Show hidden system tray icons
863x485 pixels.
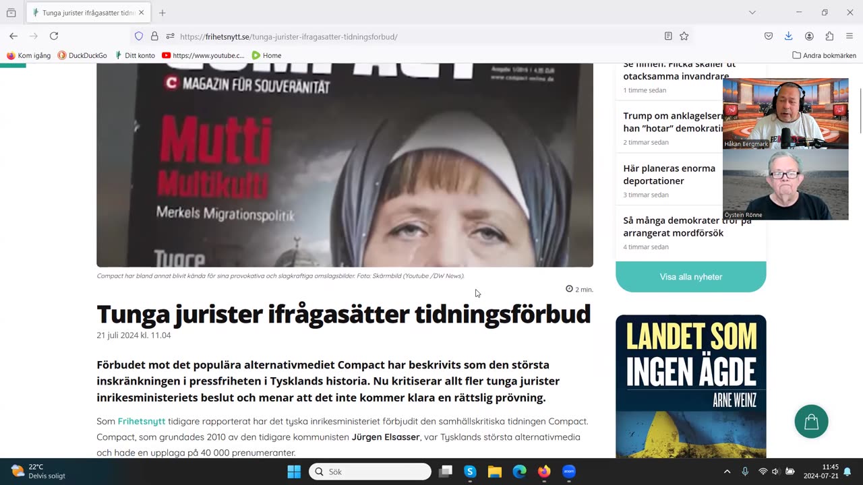tap(727, 472)
